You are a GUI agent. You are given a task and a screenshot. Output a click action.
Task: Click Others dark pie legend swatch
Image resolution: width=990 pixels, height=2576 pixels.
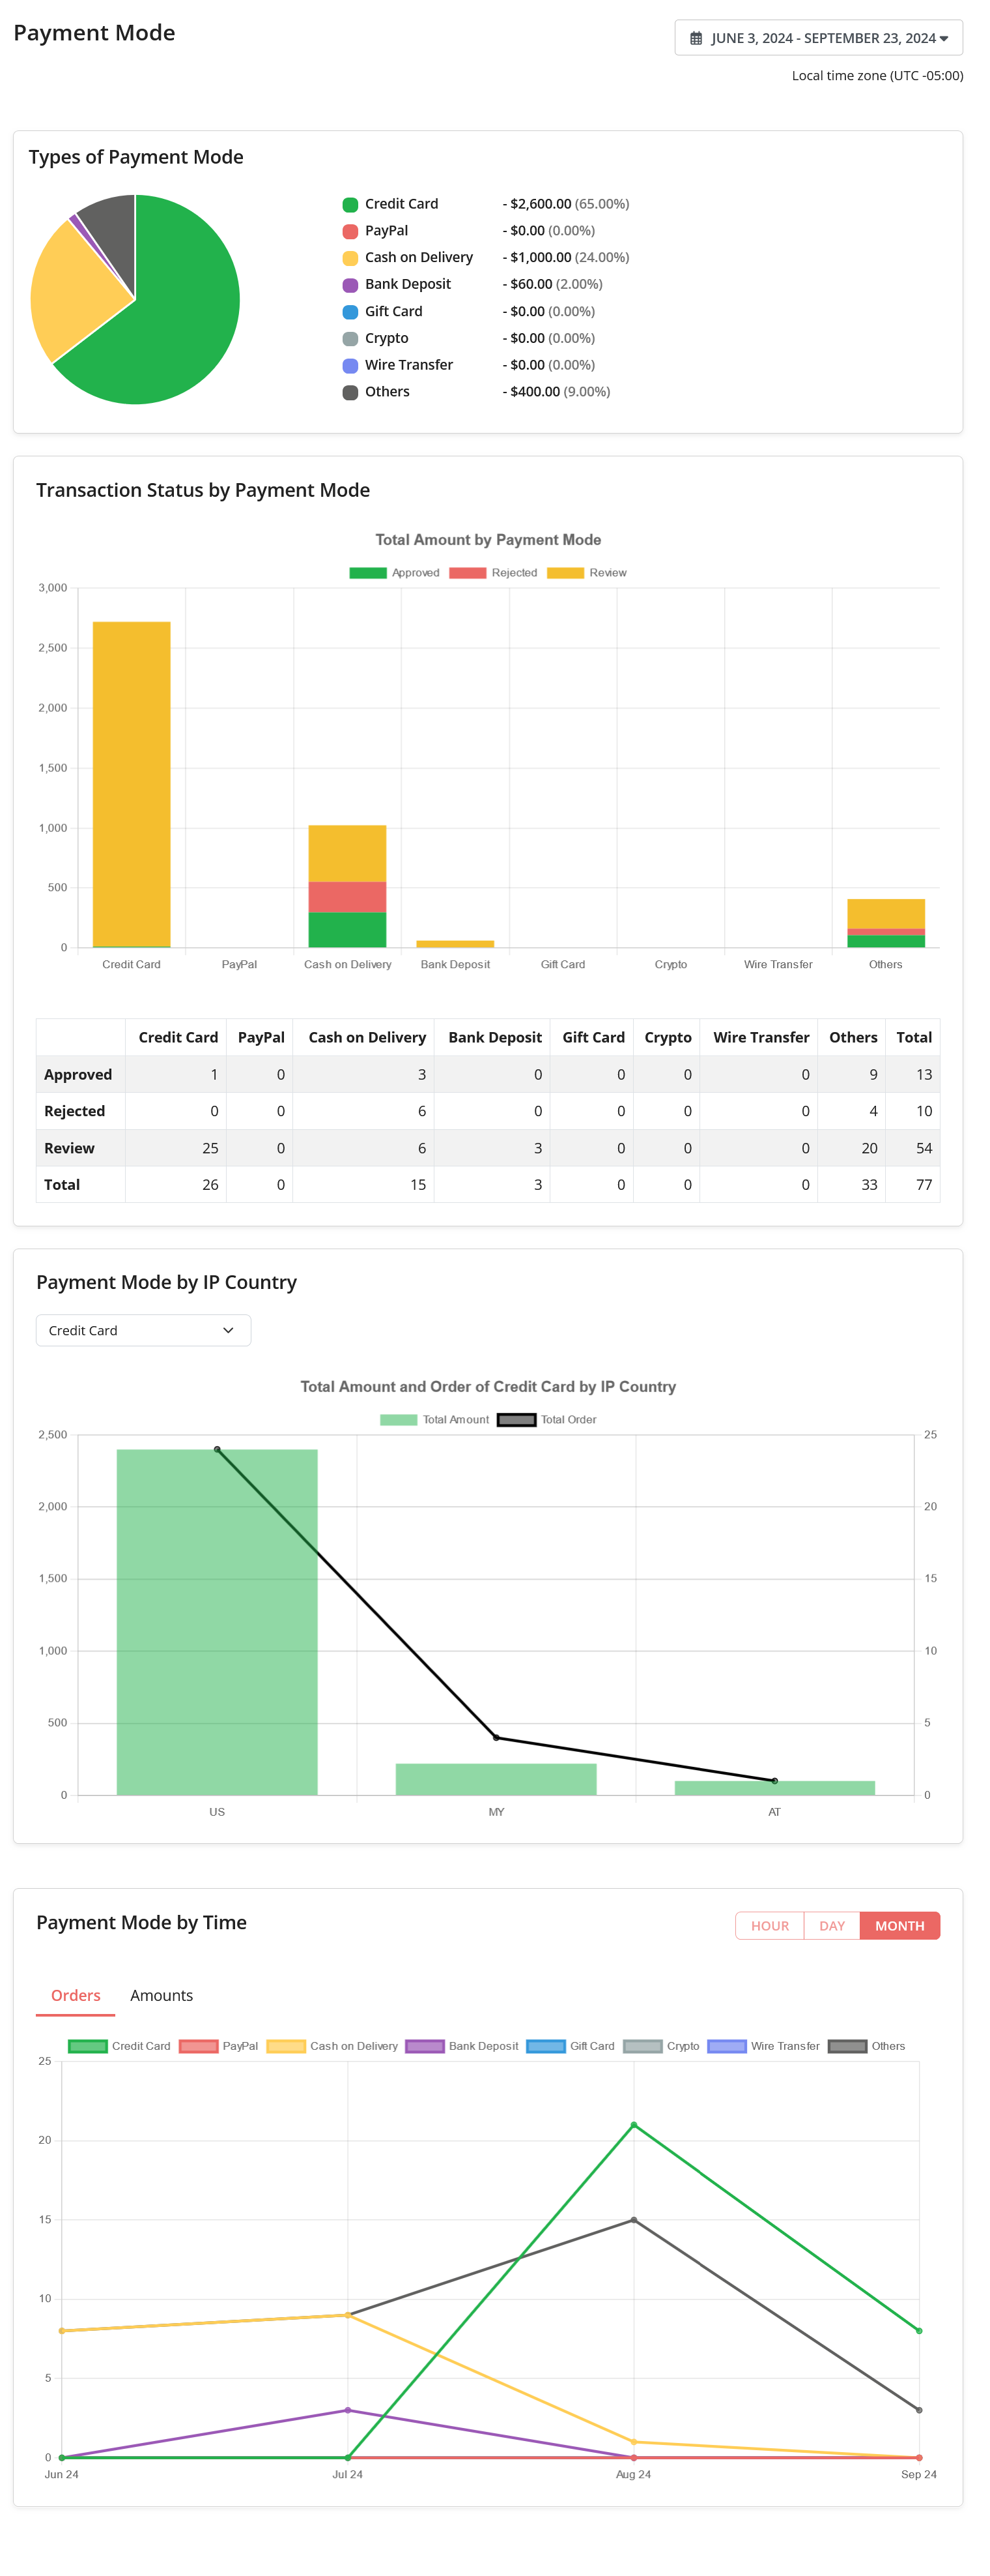point(350,392)
